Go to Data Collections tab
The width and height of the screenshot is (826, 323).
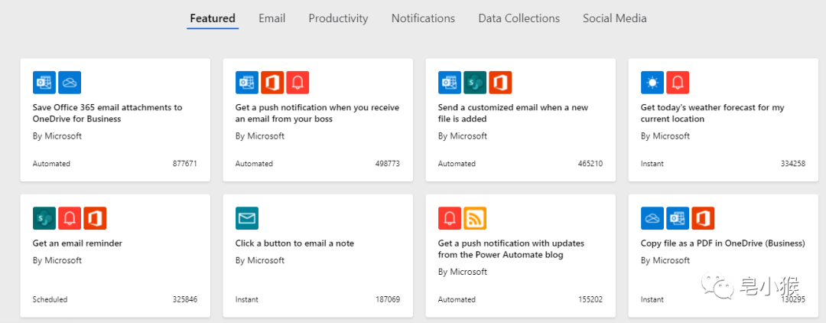[x=519, y=18]
